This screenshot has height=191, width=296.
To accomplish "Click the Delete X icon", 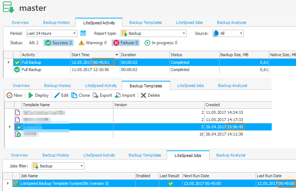I will point(143,95).
